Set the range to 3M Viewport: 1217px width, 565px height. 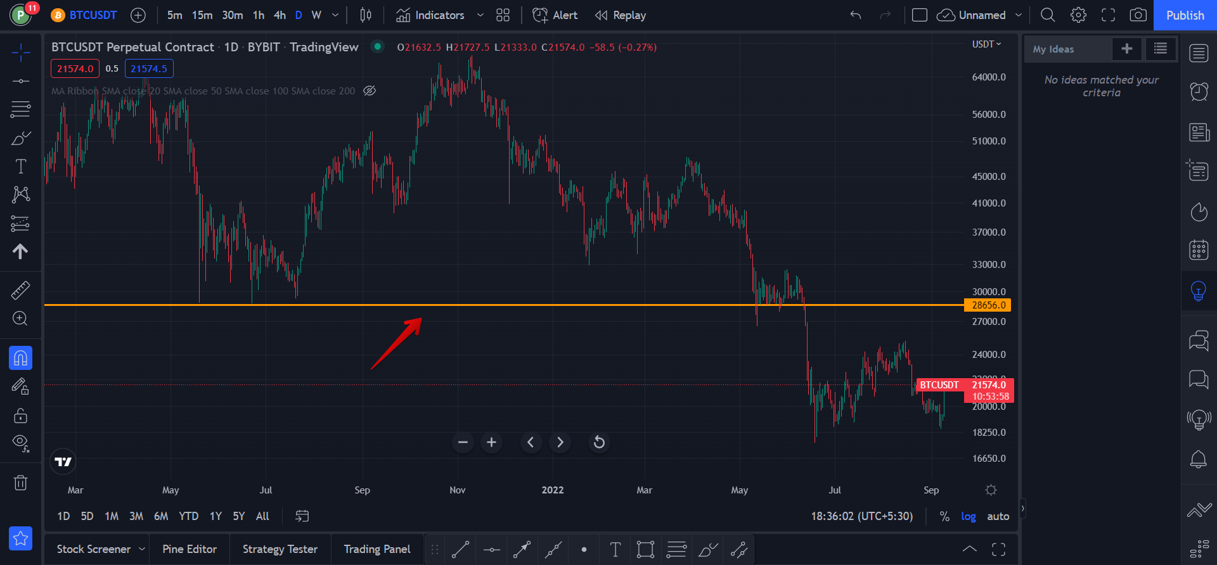coord(136,516)
